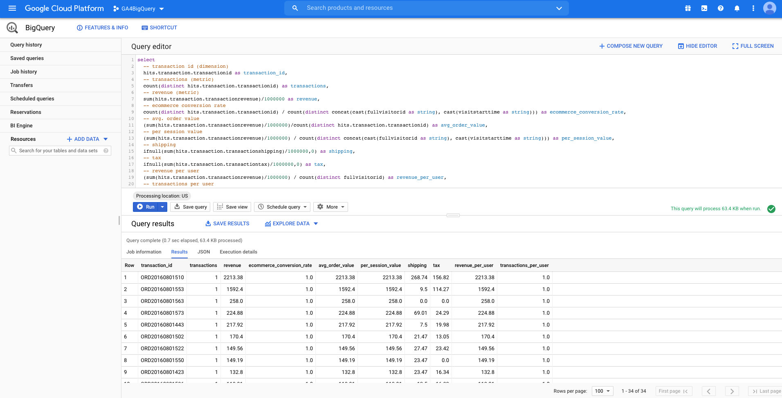The image size is (782, 398).
Task: Open the Schedule query dropdown
Action: pyautogui.click(x=282, y=207)
